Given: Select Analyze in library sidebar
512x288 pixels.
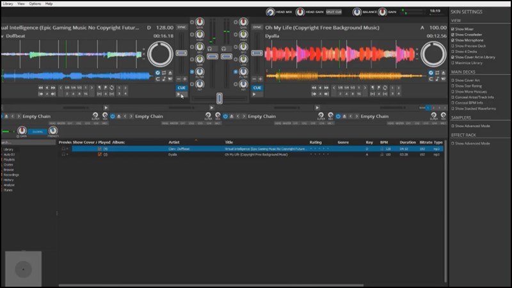Looking at the screenshot, I should pyautogui.click(x=9, y=185).
